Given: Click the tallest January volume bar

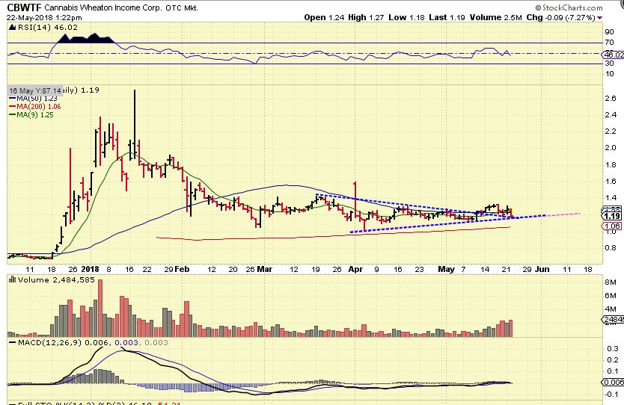Looking at the screenshot, I should (100, 309).
